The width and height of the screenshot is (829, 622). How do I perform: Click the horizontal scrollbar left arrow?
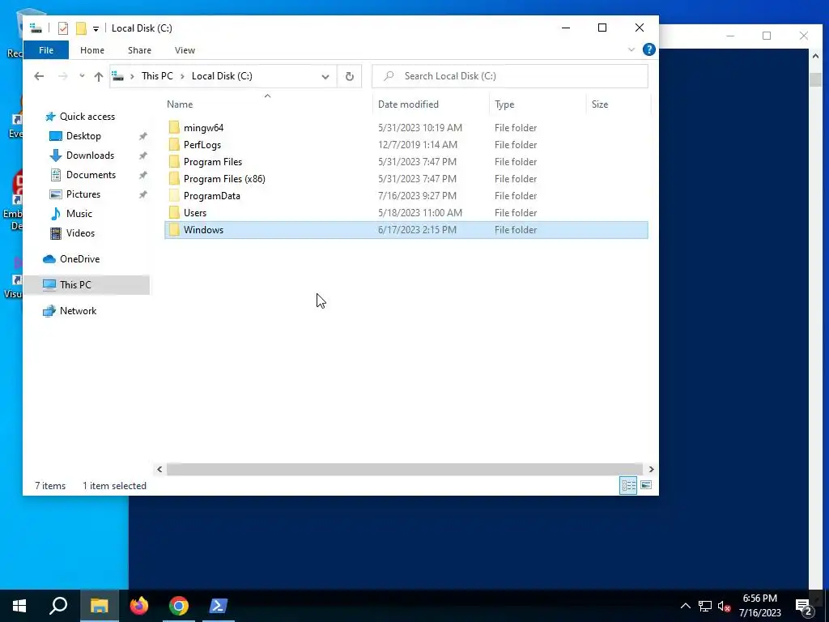[x=159, y=469]
